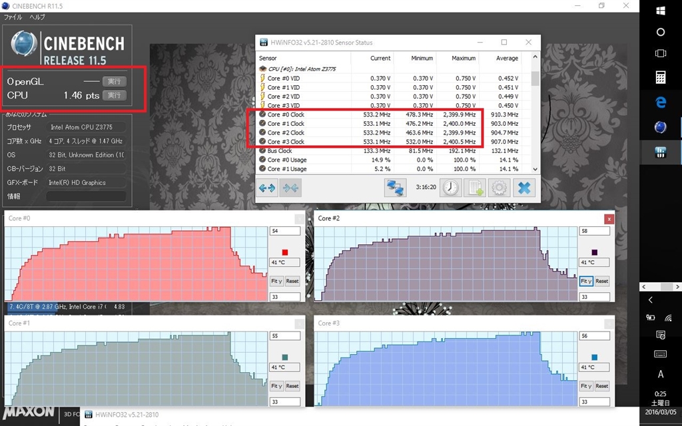Click the teal color swatch in Core #1 graph
682x426 pixels.
coord(285,357)
